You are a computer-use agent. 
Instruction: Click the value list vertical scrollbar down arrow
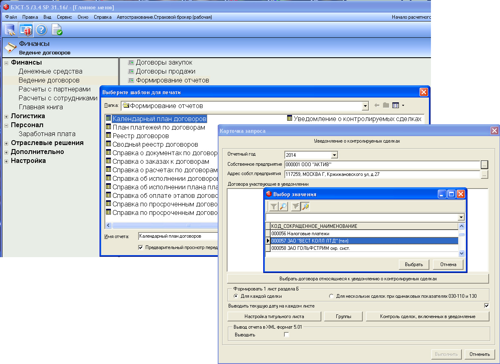[x=461, y=253]
